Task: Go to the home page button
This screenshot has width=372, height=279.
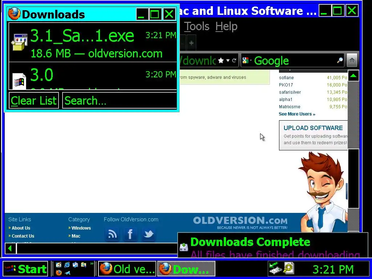Action: click(352, 61)
